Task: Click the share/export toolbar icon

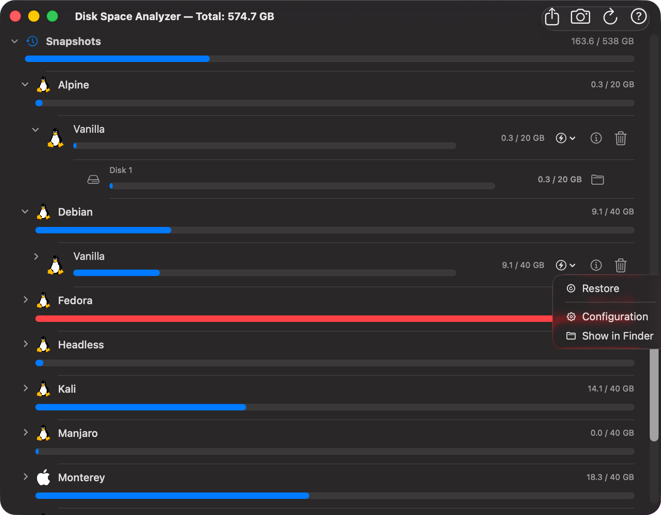Action: point(552,17)
